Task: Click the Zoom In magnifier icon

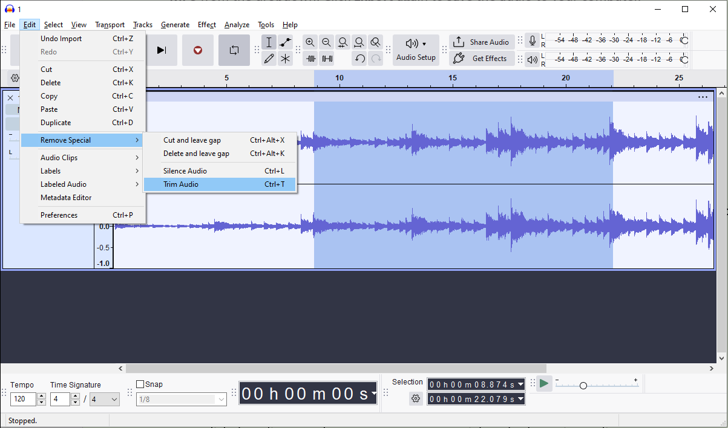Action: (x=310, y=42)
